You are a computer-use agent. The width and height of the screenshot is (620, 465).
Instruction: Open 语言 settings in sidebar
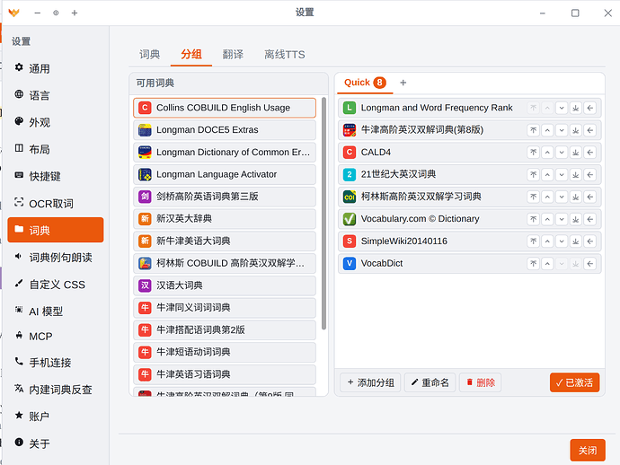pos(56,95)
